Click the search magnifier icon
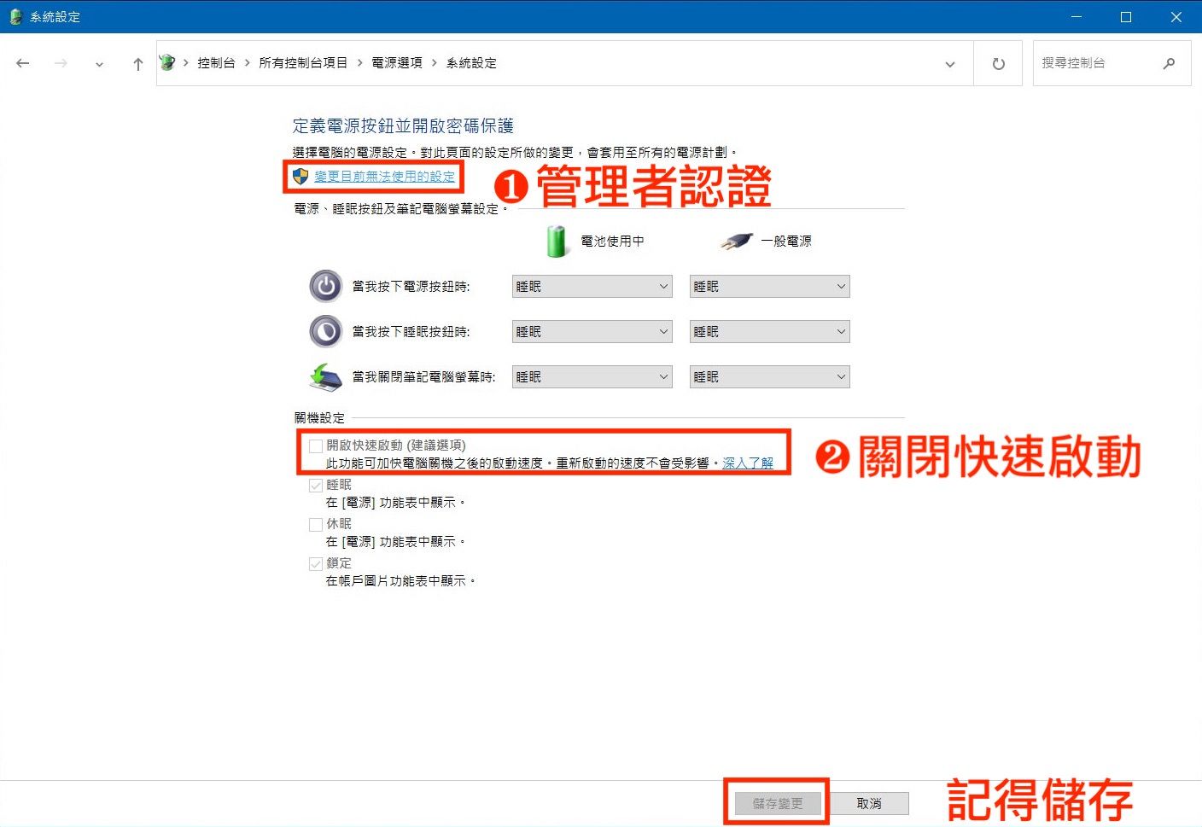 (1169, 63)
